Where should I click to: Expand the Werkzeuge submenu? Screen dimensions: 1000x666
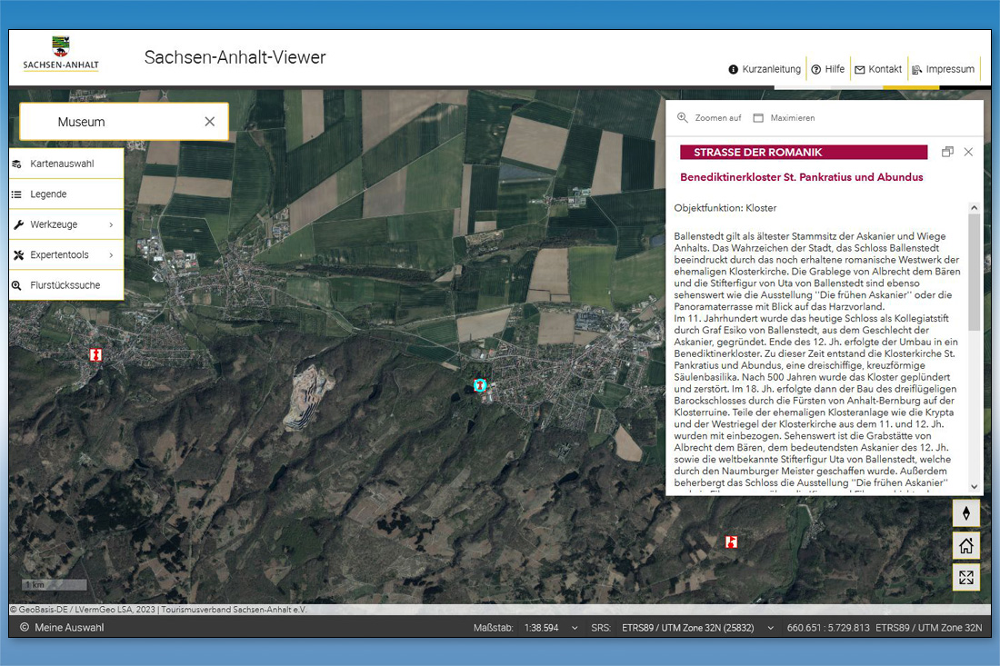tap(66, 224)
